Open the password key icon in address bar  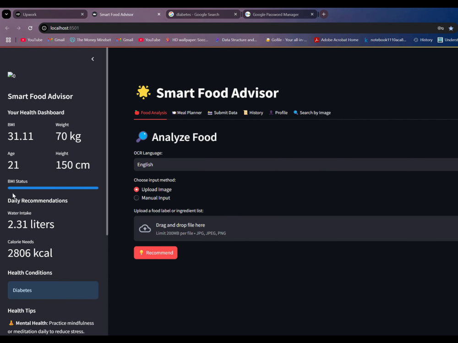tap(441, 28)
